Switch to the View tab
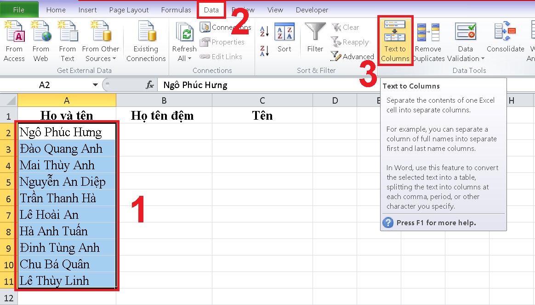Viewport: 535px width, 305px height. pos(275,10)
